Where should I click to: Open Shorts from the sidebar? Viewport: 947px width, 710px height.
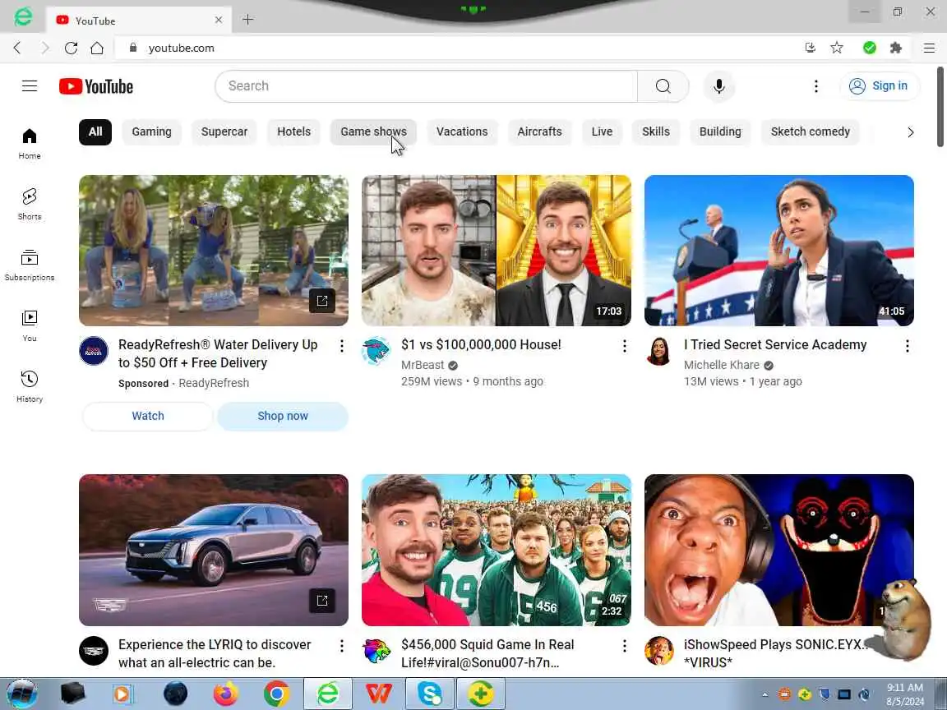pyautogui.click(x=30, y=204)
